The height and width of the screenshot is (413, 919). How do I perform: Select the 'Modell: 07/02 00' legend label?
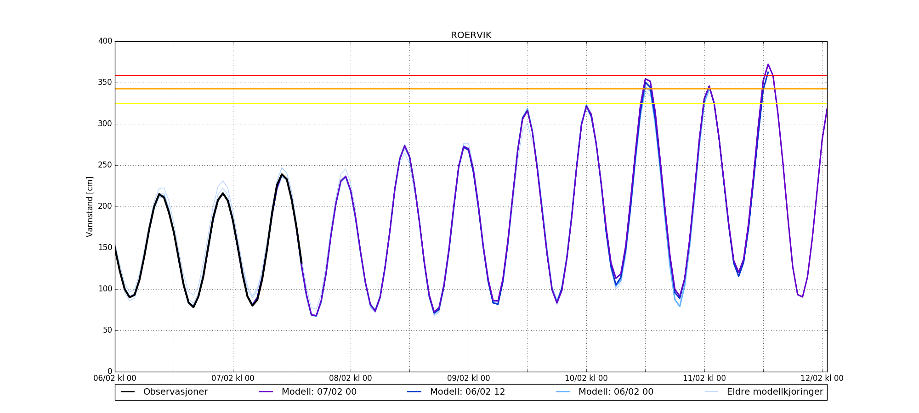click(x=319, y=392)
